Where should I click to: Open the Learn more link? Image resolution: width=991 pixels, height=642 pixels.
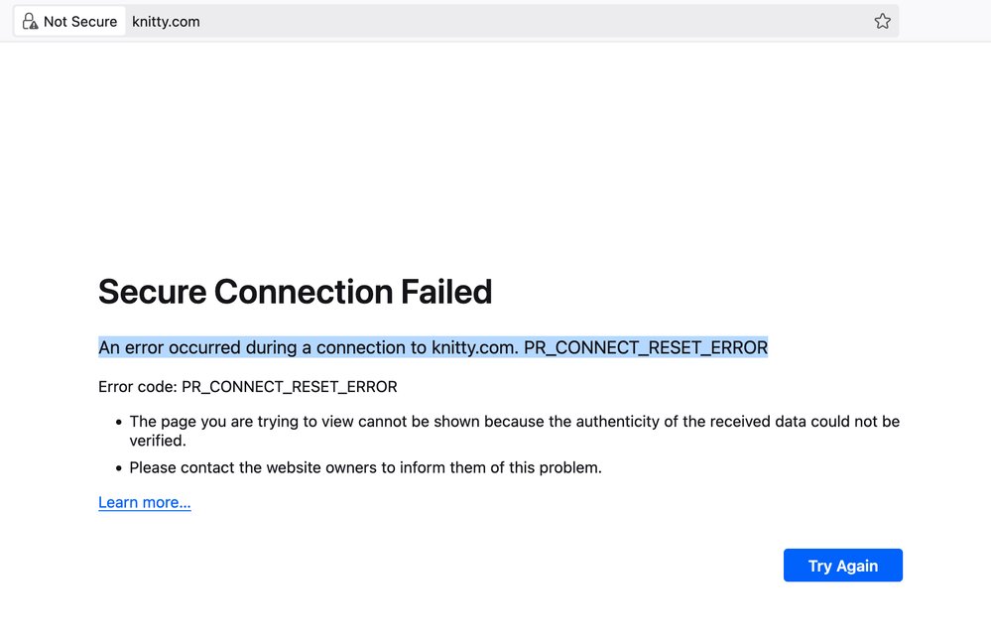(144, 502)
